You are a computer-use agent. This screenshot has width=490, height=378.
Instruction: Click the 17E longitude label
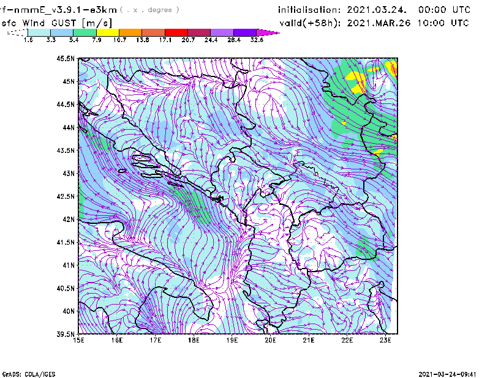[x=156, y=340]
